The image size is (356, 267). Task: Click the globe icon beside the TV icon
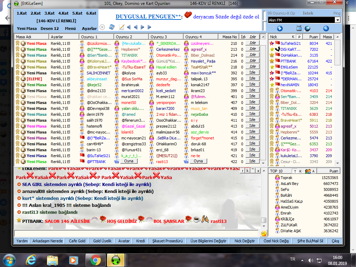[307, 29]
